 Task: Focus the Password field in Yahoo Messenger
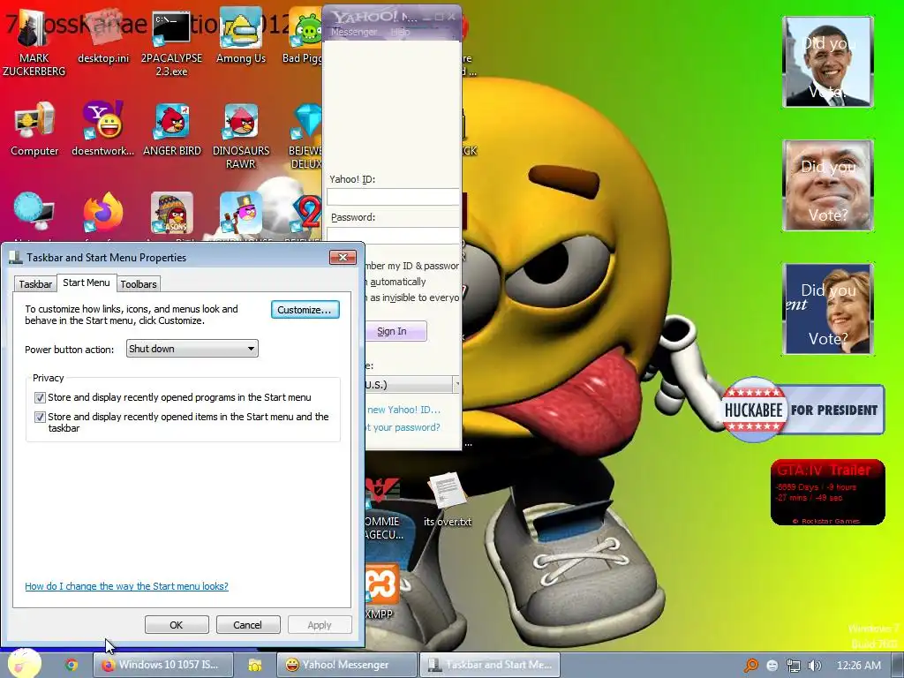[393, 235]
